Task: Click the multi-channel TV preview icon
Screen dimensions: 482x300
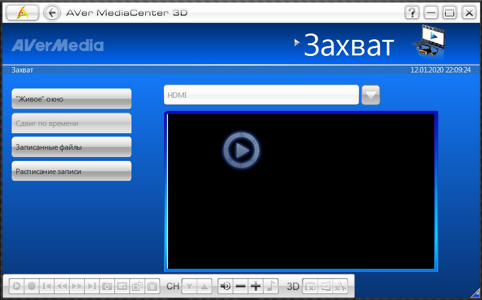Action: [137, 286]
